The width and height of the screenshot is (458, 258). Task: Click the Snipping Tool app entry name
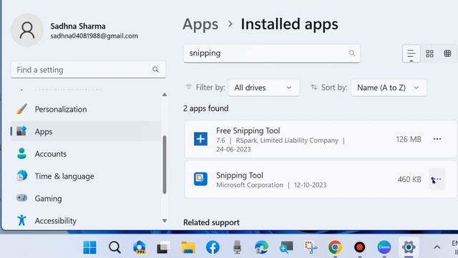coord(240,175)
